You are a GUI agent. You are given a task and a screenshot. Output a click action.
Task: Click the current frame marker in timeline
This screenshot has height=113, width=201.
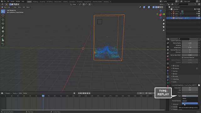tap(43, 96)
